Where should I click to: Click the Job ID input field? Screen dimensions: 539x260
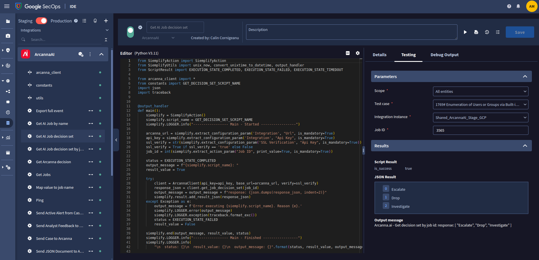(481, 130)
